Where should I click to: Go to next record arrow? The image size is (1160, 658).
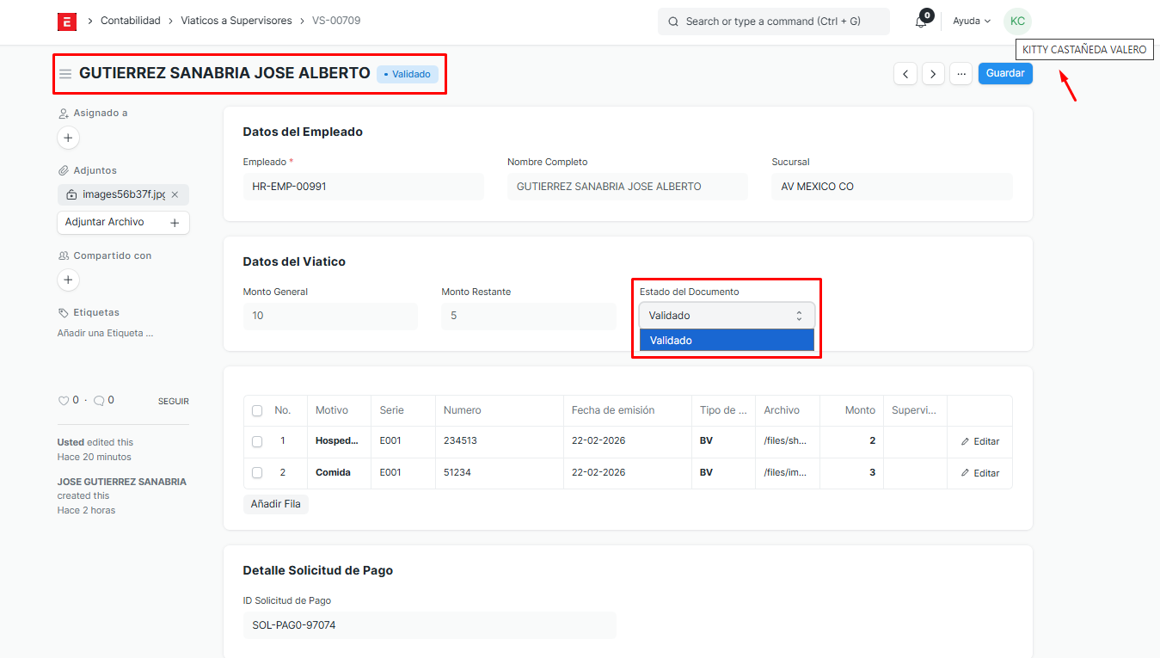[933, 74]
